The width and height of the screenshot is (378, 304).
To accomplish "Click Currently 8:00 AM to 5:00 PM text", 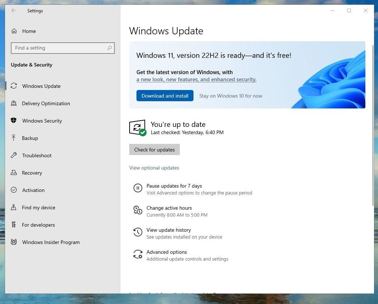I will point(177,215).
